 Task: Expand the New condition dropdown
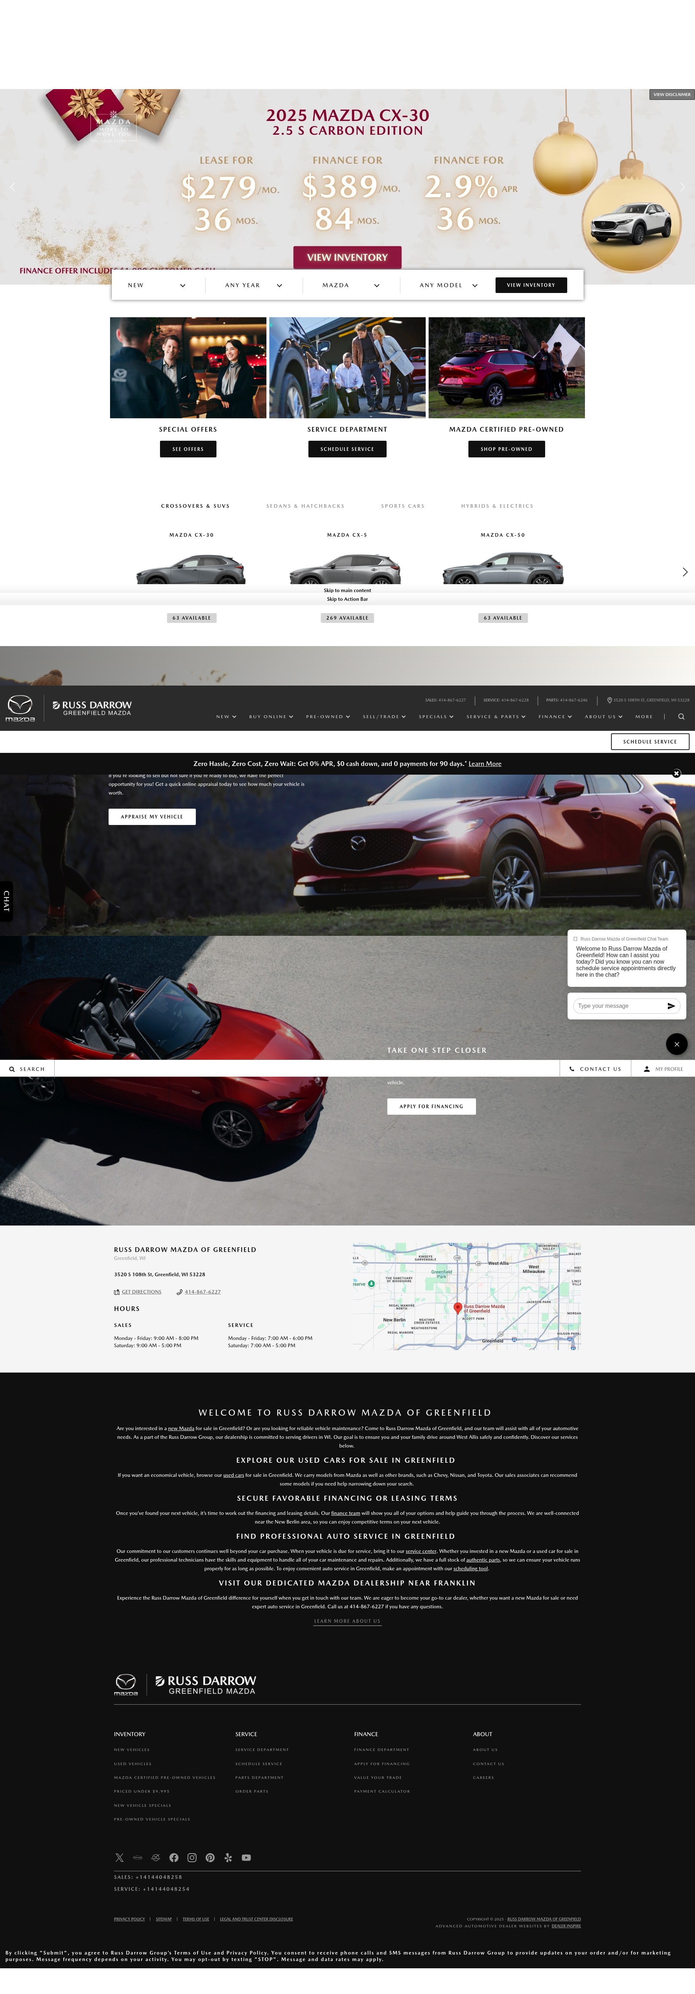coord(157,285)
